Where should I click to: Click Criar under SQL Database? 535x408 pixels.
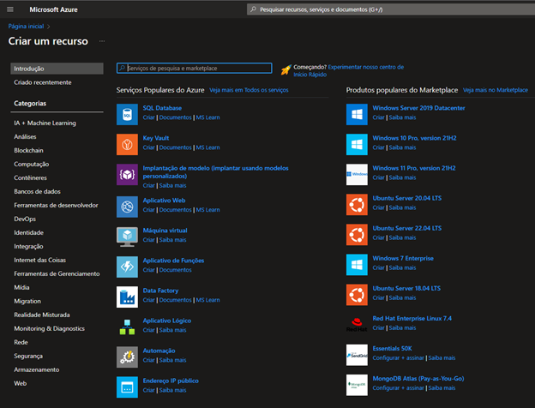[x=149, y=117]
